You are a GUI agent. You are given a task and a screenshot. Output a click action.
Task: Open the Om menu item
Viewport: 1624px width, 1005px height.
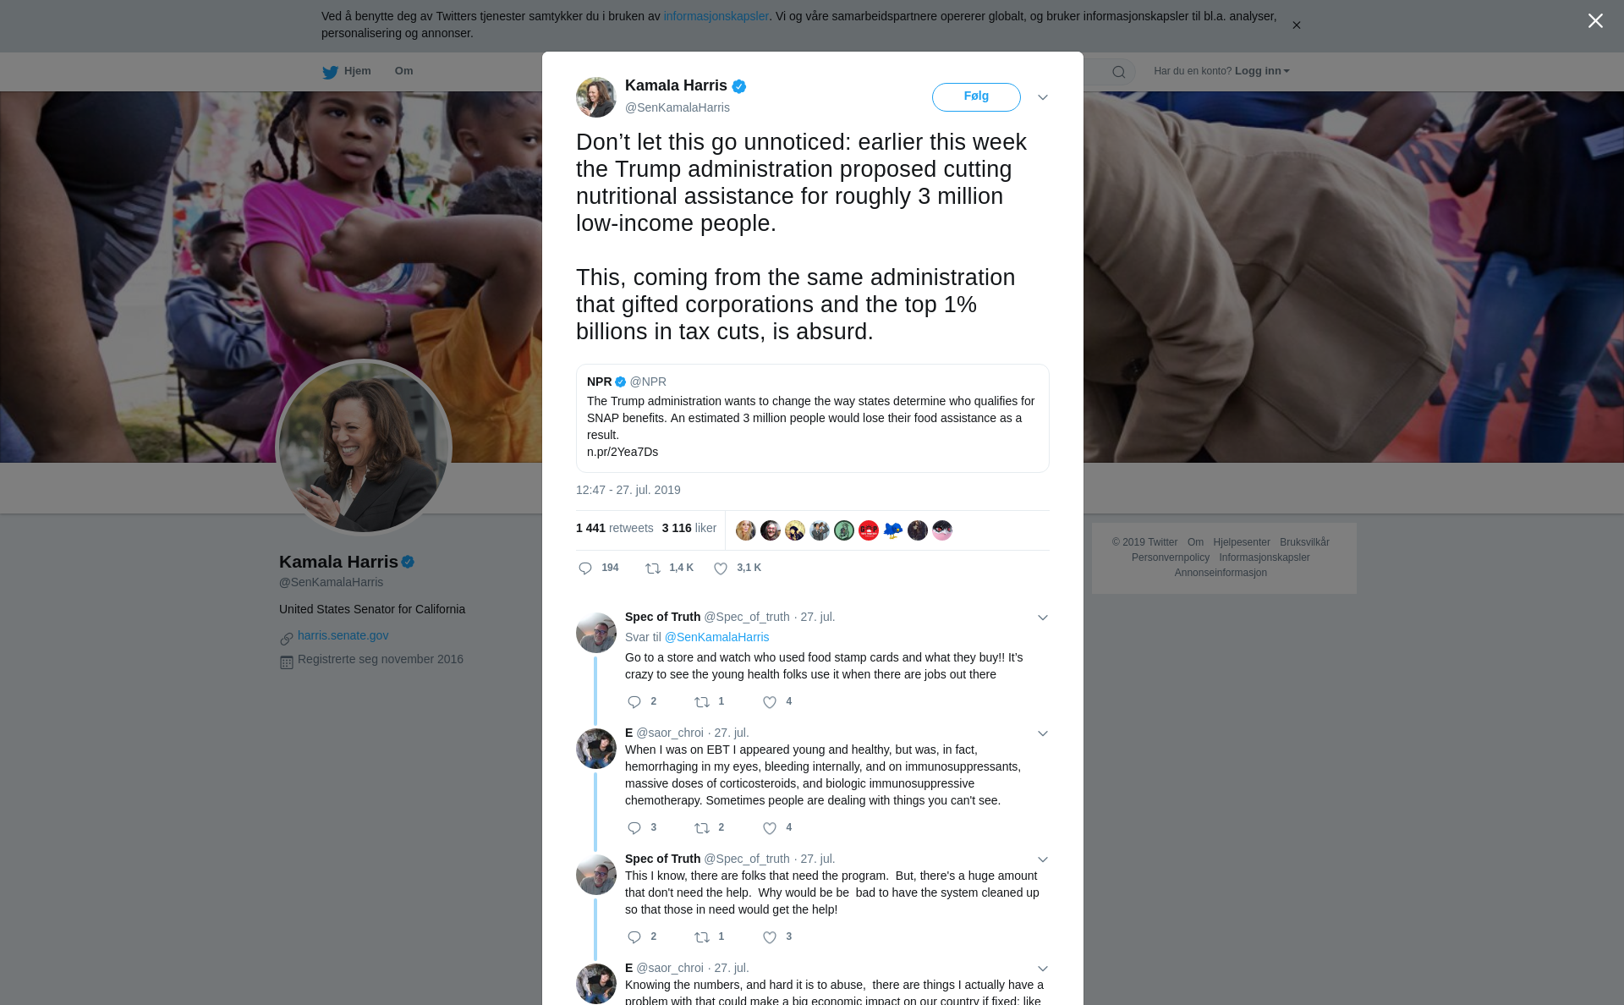(403, 71)
